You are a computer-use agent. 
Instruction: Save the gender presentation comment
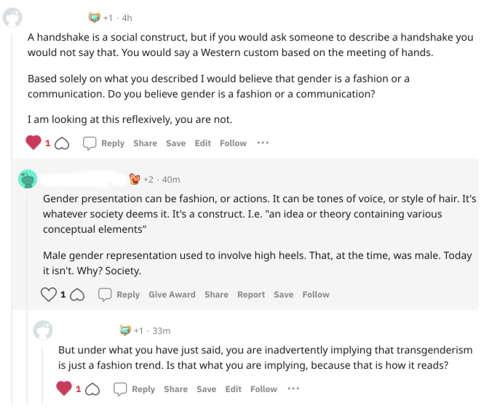[283, 295]
